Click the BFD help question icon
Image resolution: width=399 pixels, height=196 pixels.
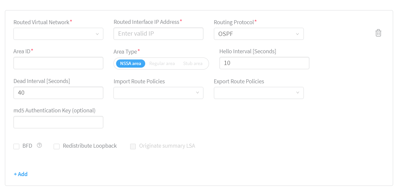(39, 145)
